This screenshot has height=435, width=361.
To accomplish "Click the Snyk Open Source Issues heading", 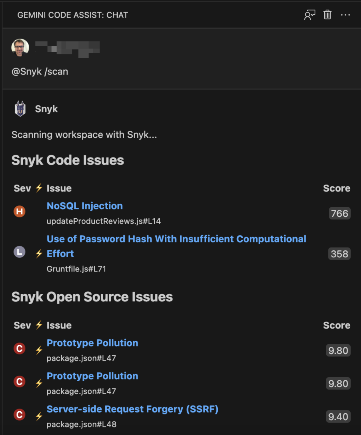I will 92,297.
